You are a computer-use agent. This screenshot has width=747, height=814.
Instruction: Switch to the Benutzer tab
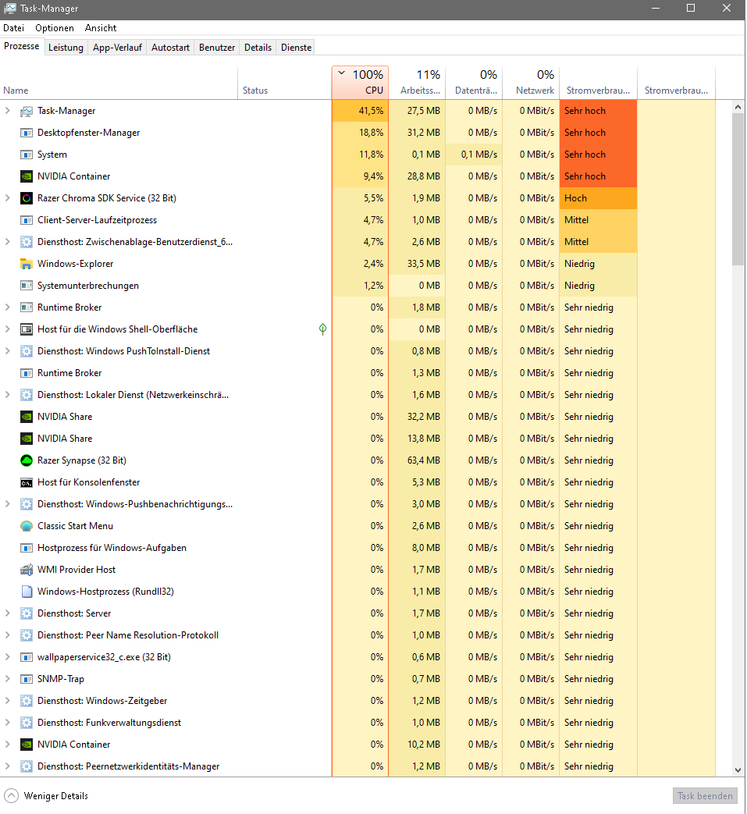pos(217,48)
